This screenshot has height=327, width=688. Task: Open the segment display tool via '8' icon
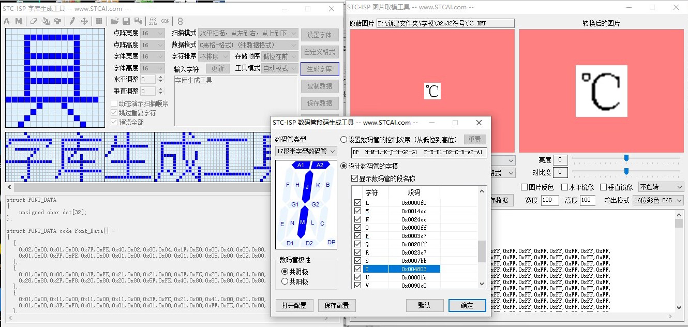(x=180, y=21)
